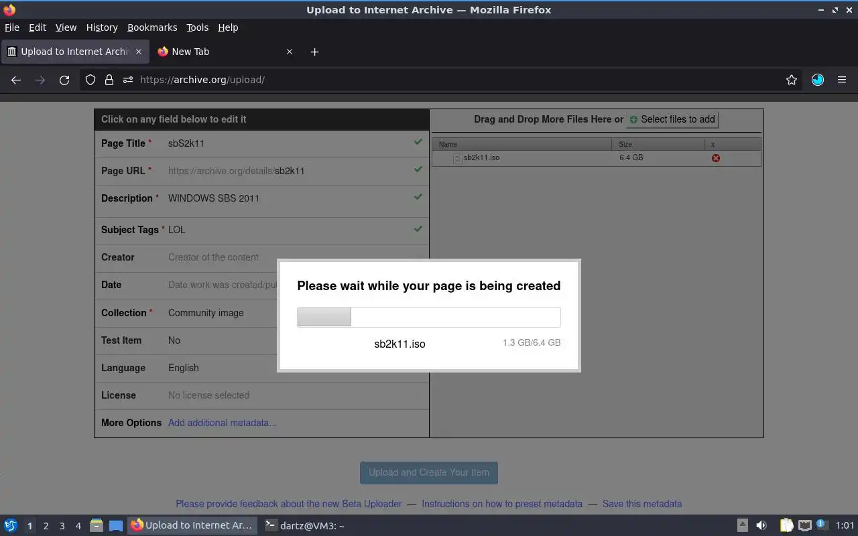
Task: Switch to workspace 2 in the taskbar
Action: click(46, 526)
